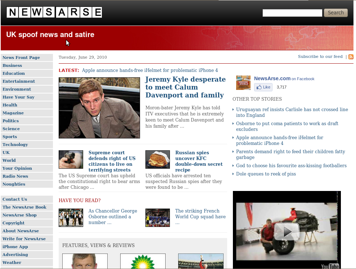Open the Advertising page
356x269 pixels.
pyautogui.click(x=27, y=255)
